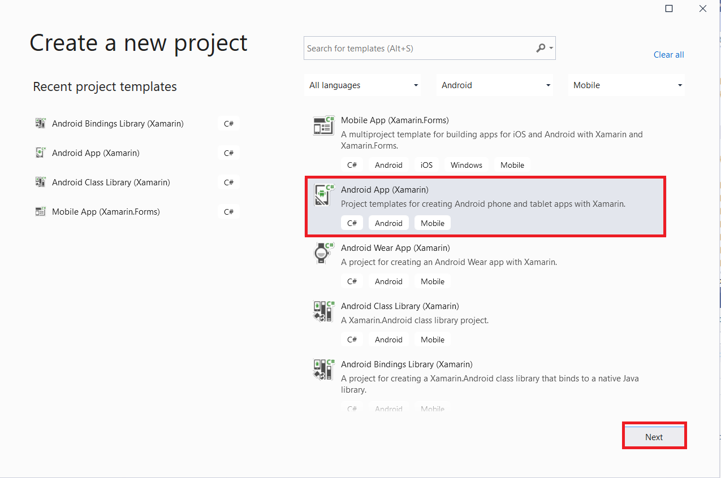Click Android tag under Android App (Xamarin)
The image size is (721, 478).
pyautogui.click(x=388, y=223)
